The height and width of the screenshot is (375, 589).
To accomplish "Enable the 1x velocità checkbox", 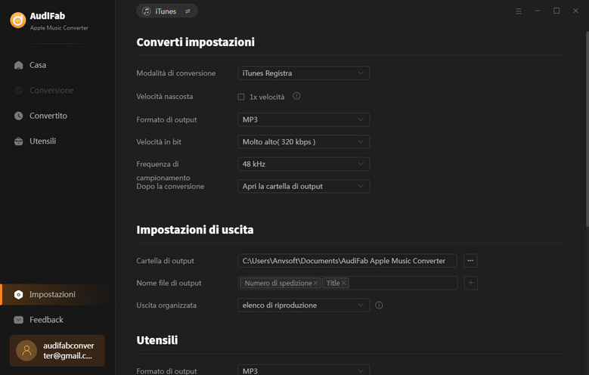I will (x=241, y=97).
